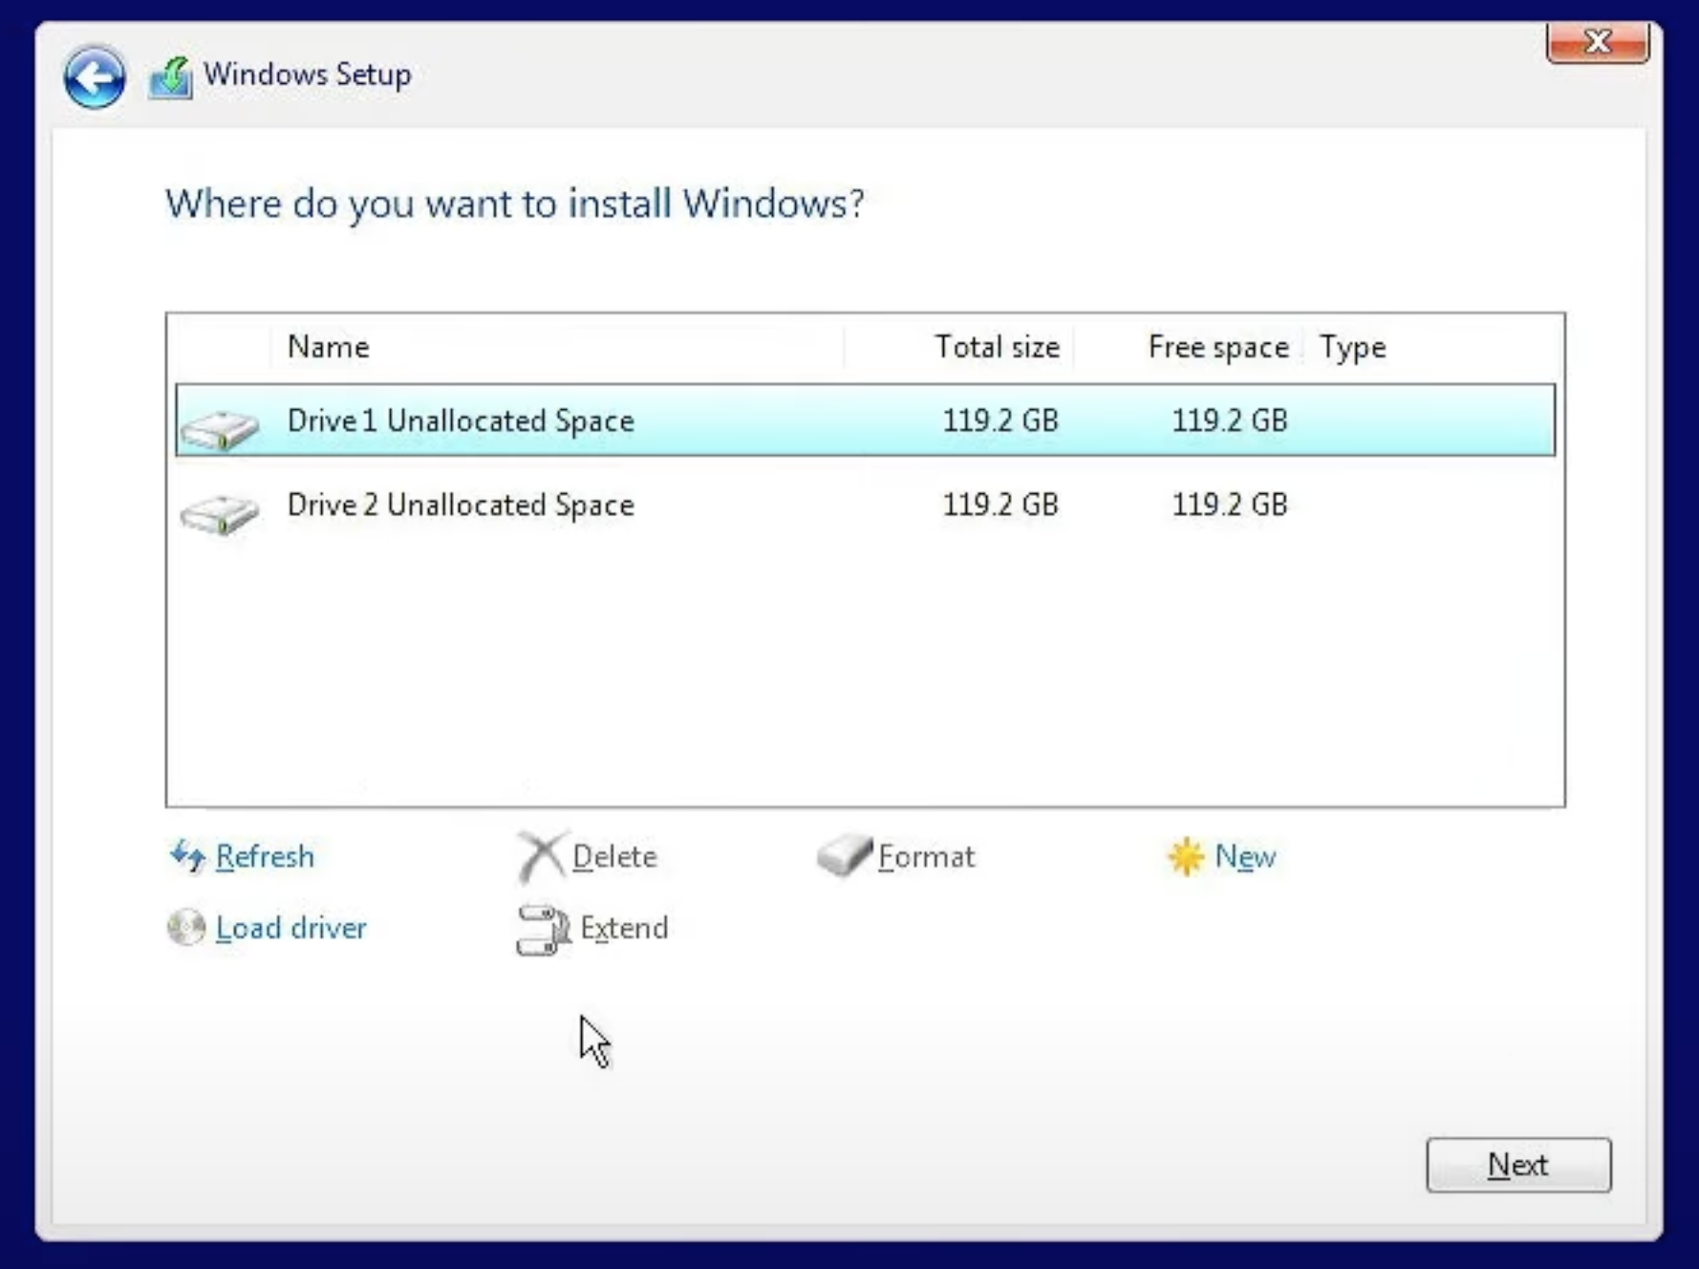This screenshot has width=1699, height=1269.
Task: Sort by the Total size column header
Action: pyautogui.click(x=997, y=347)
